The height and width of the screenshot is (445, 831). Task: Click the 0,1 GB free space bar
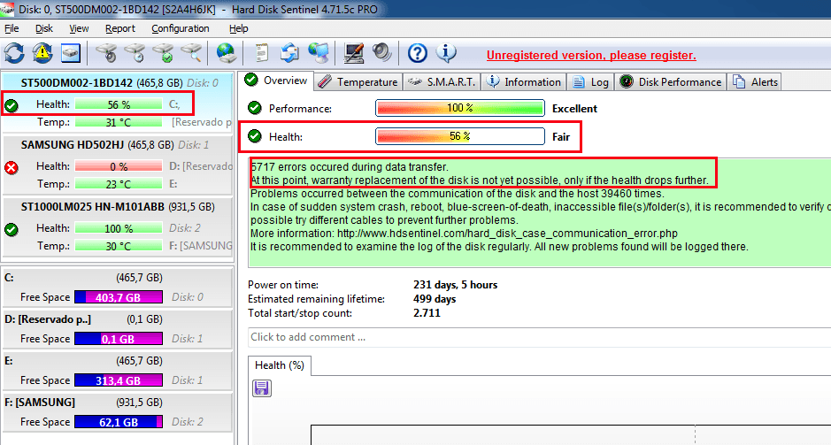pos(119,339)
